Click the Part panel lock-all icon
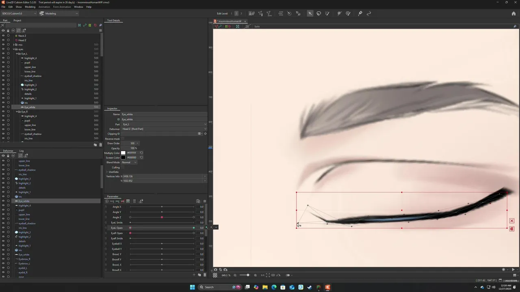 click(x=8, y=30)
